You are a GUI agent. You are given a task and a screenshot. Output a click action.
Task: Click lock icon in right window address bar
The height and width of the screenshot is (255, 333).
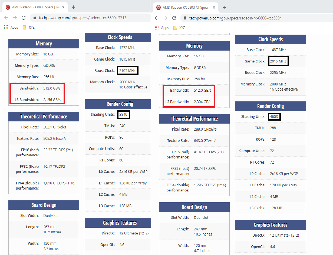tap(185, 18)
